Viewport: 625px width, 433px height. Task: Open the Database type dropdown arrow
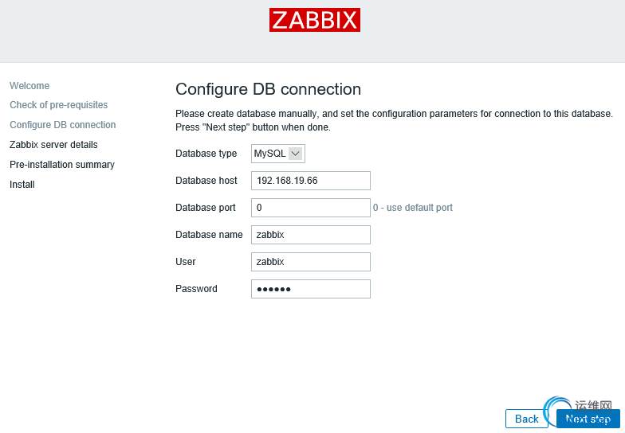[x=295, y=154]
